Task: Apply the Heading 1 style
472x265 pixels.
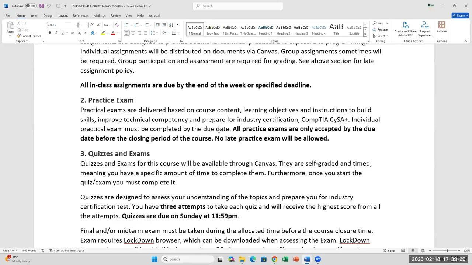Action: coord(265,29)
